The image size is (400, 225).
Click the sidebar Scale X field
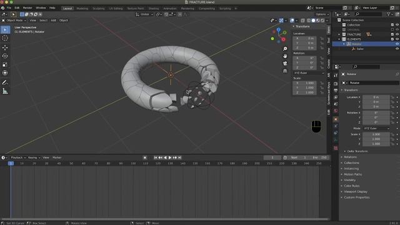(305, 83)
